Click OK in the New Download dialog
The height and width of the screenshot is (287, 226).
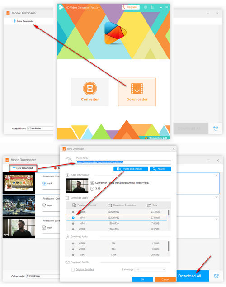tap(142, 279)
